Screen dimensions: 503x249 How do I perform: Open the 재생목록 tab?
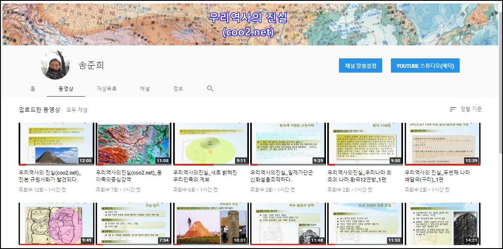[106, 89]
